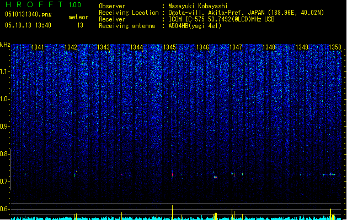Click the 0.9 kHz axis label
Image resolution: width=347 pixels, height=220 pixels.
tap(4, 127)
